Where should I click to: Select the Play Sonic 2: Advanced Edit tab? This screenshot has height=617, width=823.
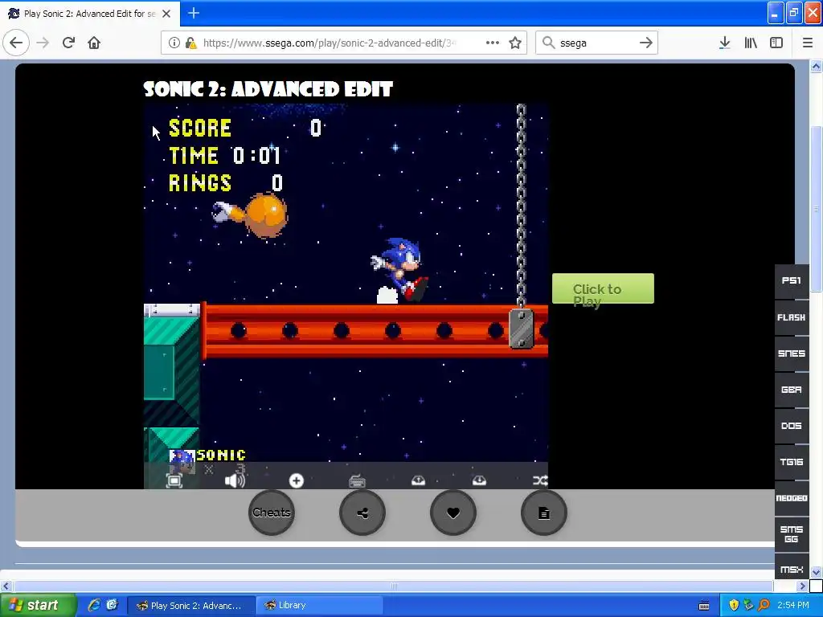(x=89, y=14)
